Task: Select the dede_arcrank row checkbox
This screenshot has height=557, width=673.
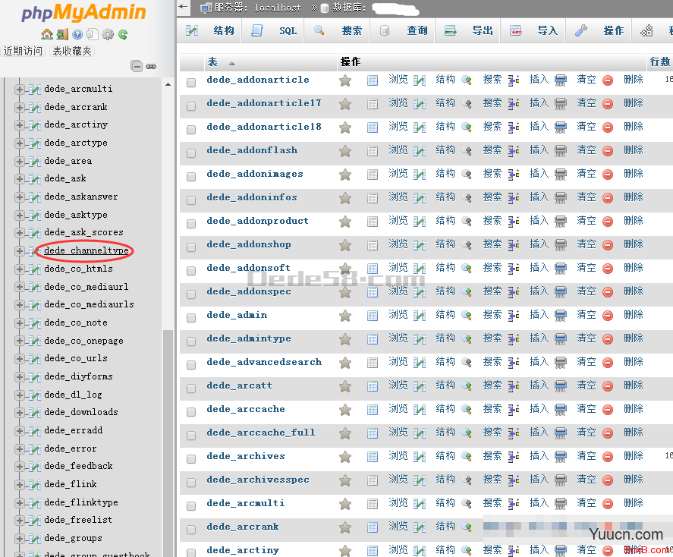Action: pyautogui.click(x=191, y=530)
